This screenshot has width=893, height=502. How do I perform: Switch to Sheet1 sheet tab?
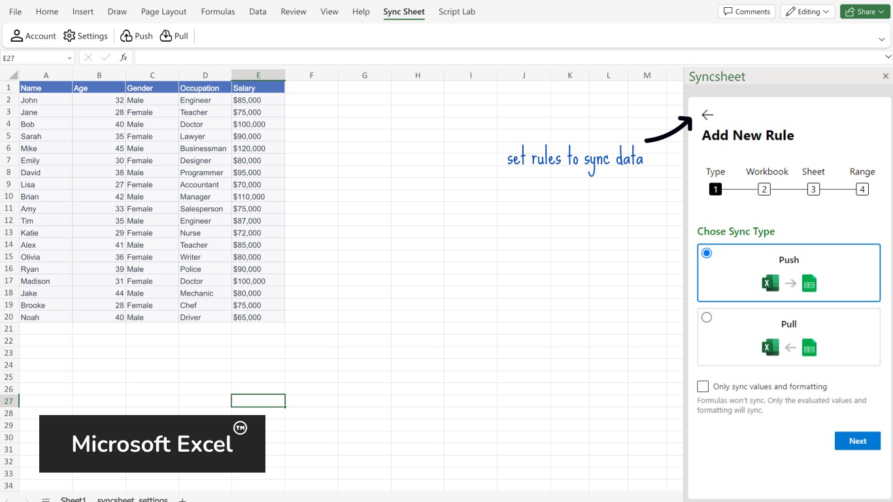point(73,499)
